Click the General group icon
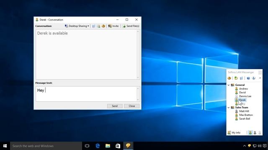Image resolution: width=268 pixels, height=150 pixels. [x=232, y=85]
